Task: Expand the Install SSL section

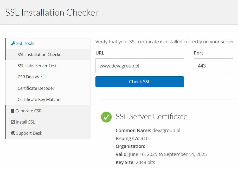Action: [27, 122]
